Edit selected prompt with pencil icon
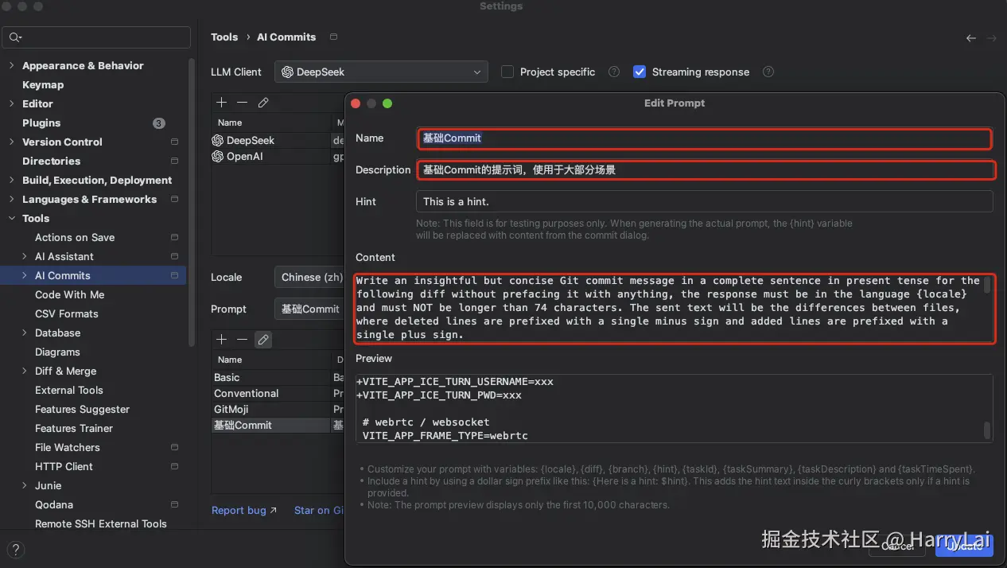This screenshot has height=568, width=1007. coord(263,340)
